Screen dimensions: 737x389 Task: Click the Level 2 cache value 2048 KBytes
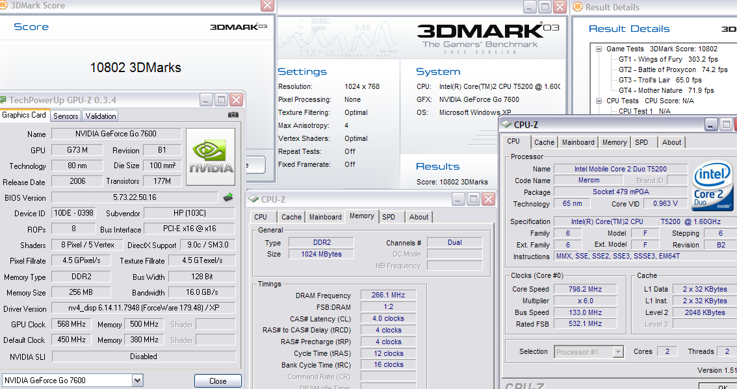pyautogui.click(x=705, y=312)
